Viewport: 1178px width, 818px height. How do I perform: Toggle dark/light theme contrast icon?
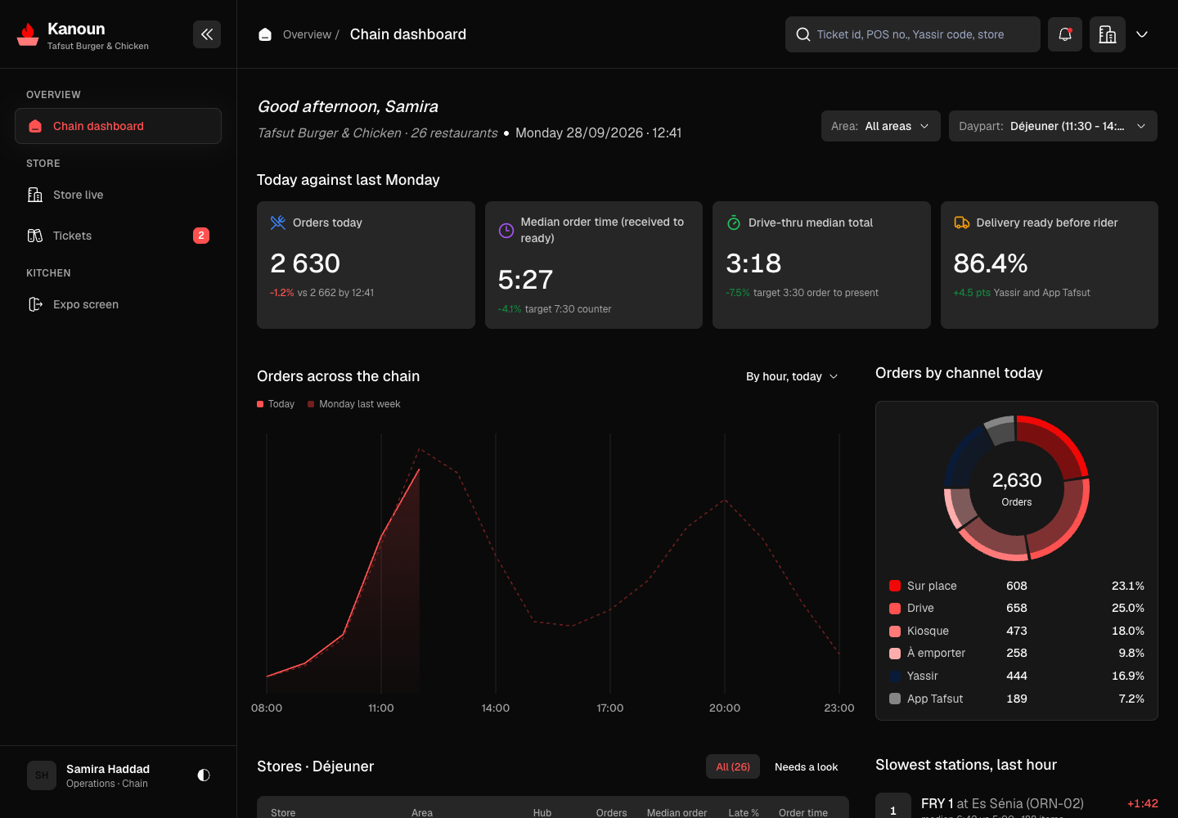tap(204, 775)
